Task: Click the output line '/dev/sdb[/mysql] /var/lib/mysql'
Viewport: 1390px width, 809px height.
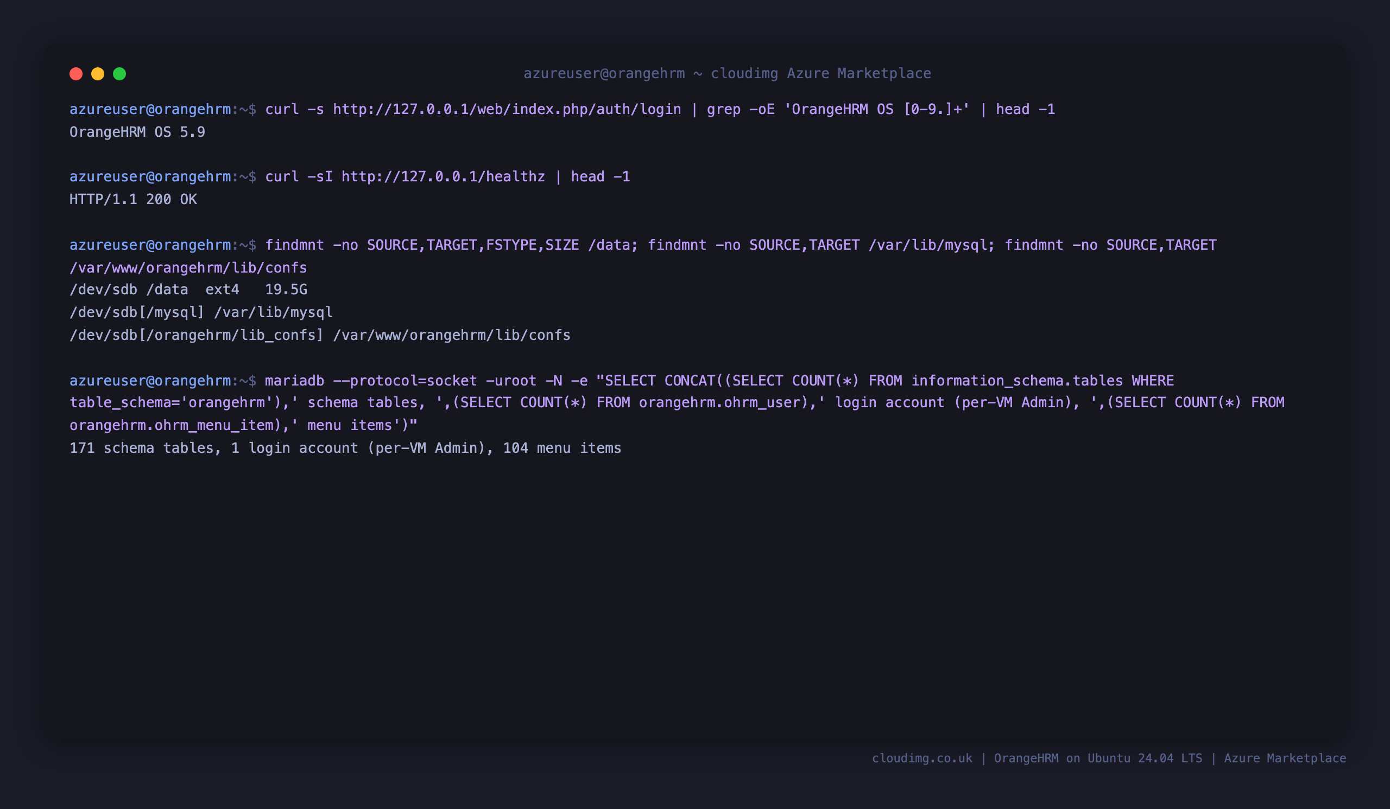Action: pos(201,313)
